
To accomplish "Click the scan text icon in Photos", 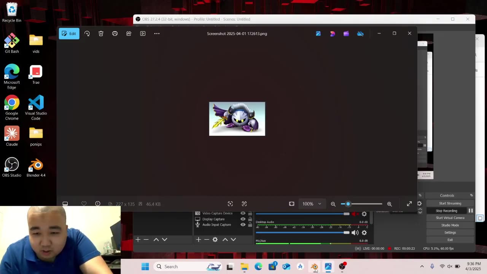I will tap(244, 204).
